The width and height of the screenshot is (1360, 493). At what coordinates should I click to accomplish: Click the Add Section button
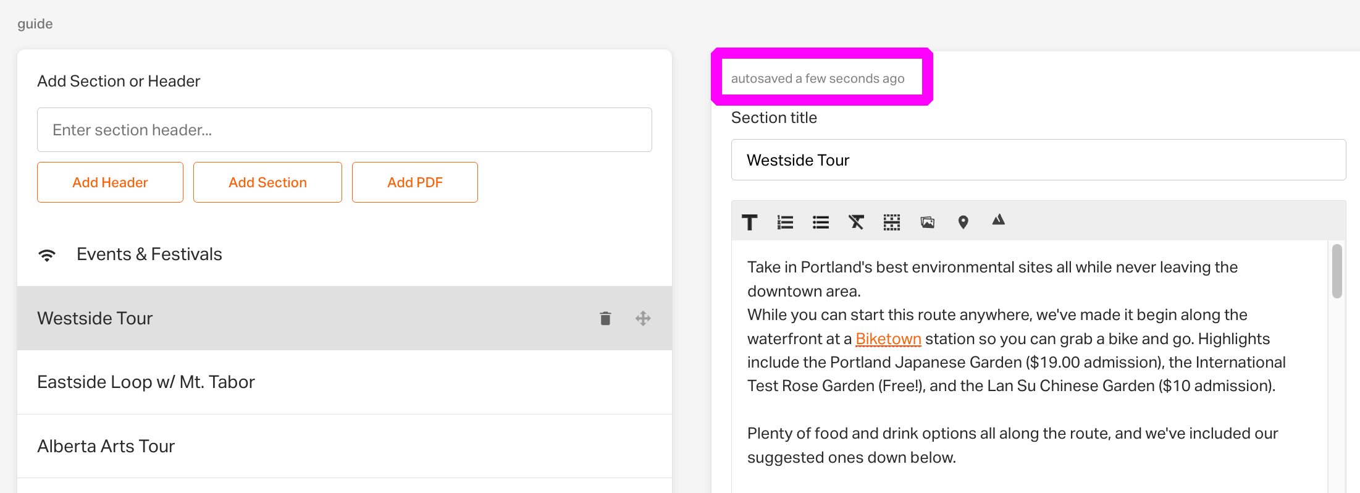tap(267, 182)
